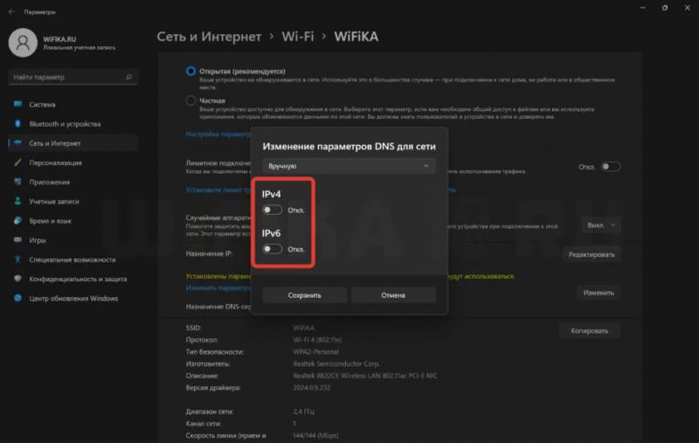Click the Отмена button in DNS dialog
Screen dimensions: 699x443
click(x=393, y=295)
